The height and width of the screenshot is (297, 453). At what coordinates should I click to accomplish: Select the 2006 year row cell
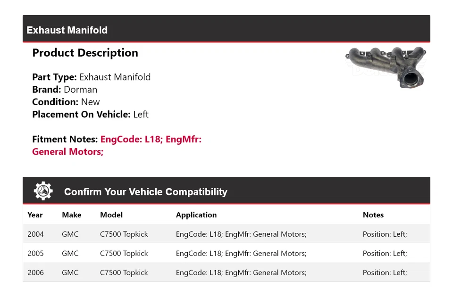[x=35, y=272]
